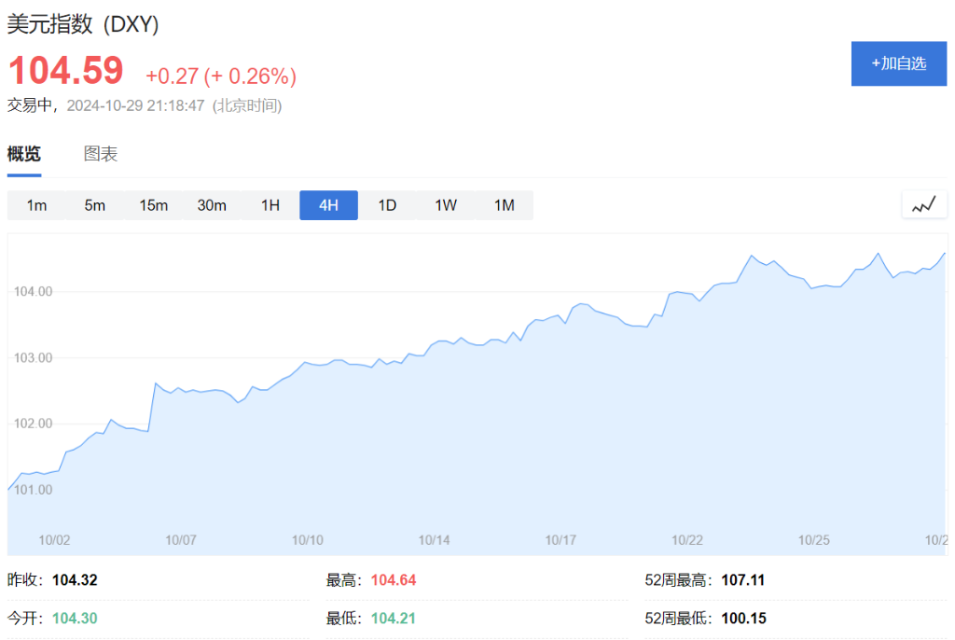This screenshot has width=955, height=640.
Task: Select the 30m timeframe
Action: point(212,205)
